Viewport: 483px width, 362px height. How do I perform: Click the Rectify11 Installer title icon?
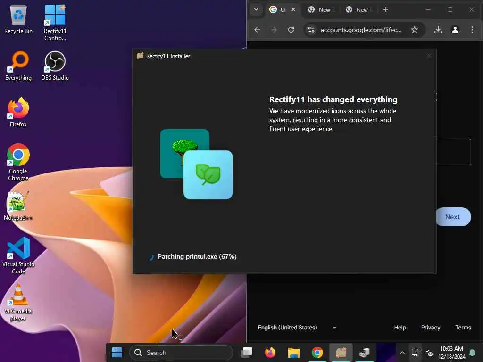pyautogui.click(x=140, y=56)
